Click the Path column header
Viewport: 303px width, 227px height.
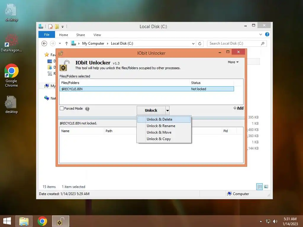[120, 131]
